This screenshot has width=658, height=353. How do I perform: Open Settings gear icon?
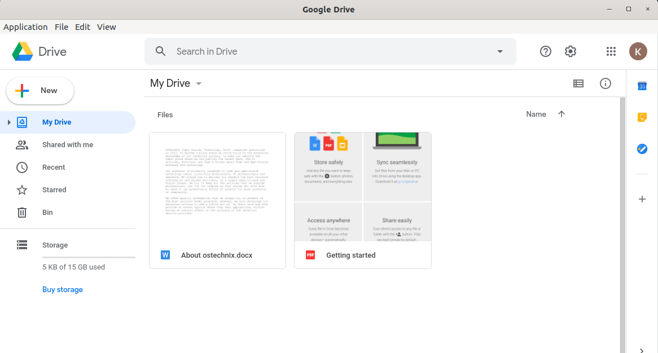click(571, 51)
